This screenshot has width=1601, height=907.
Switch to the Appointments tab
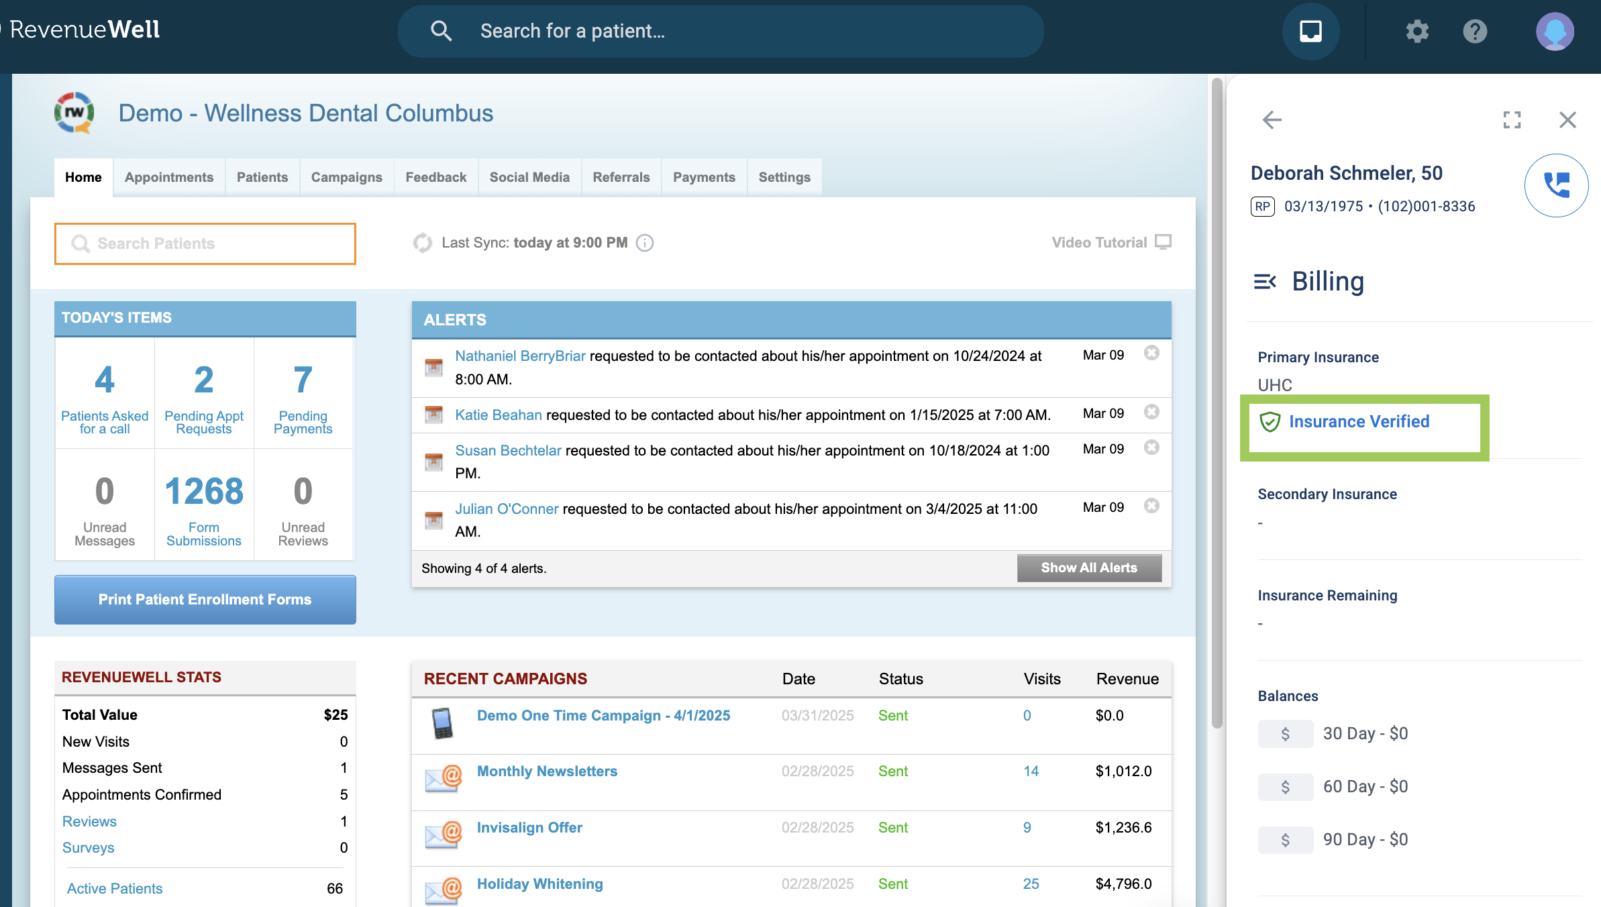tap(169, 177)
